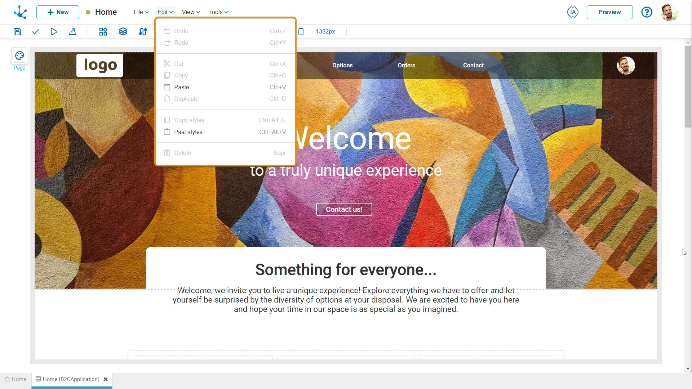Image resolution: width=692 pixels, height=389 pixels.
Task: Expand the File menu dropdown
Action: [141, 12]
